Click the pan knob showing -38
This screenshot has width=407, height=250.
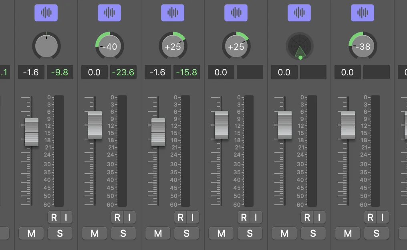click(x=363, y=46)
